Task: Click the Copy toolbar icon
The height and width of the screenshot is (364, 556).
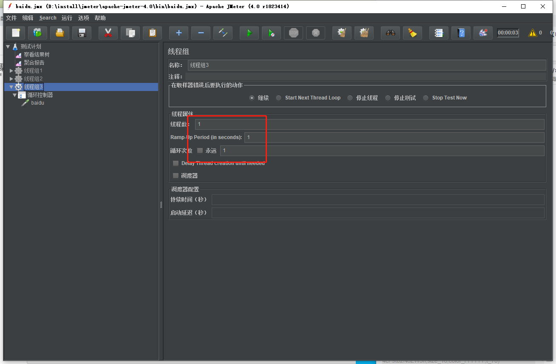Action: tap(130, 33)
